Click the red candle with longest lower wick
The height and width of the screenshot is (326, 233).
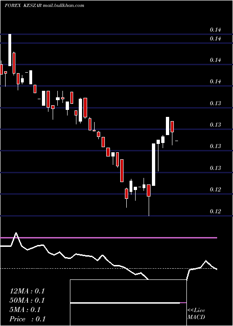[149, 190]
